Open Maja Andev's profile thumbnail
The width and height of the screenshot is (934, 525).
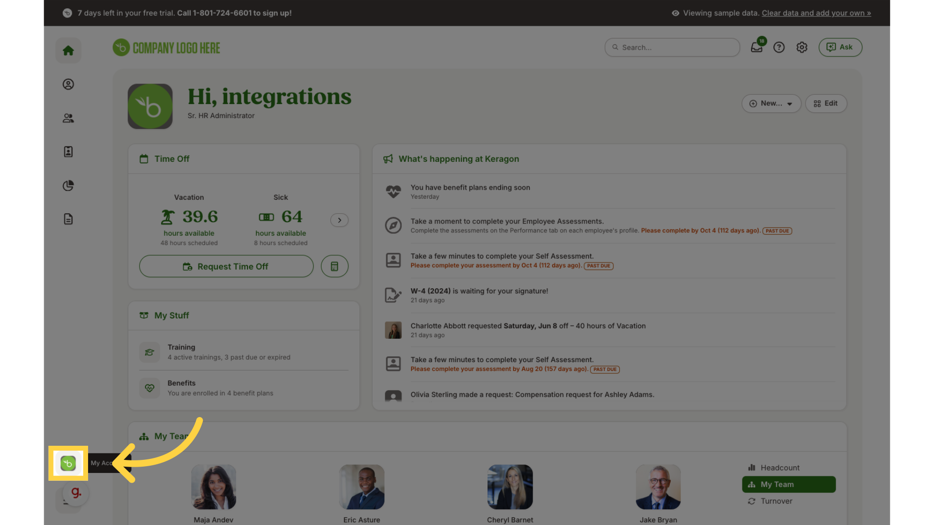[x=213, y=487]
